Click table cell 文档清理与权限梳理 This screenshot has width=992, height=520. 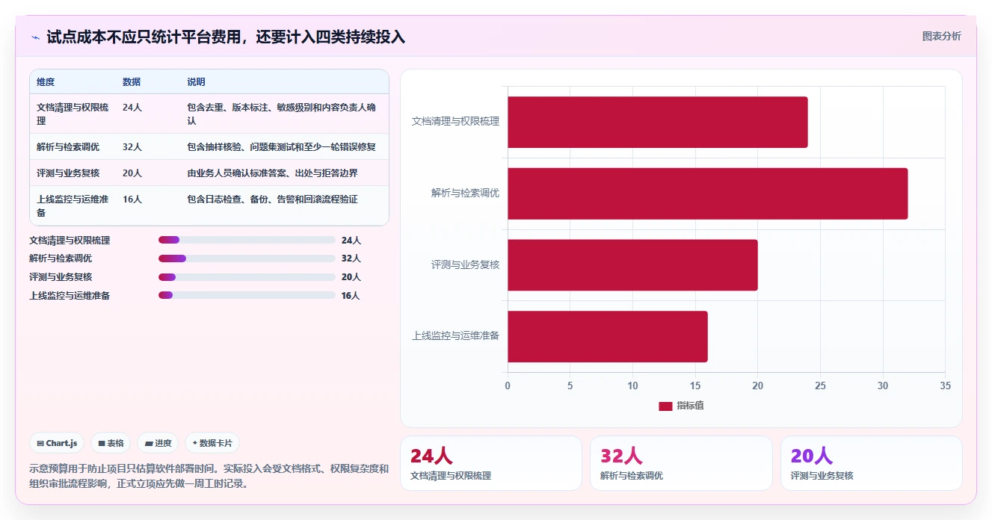point(73,114)
